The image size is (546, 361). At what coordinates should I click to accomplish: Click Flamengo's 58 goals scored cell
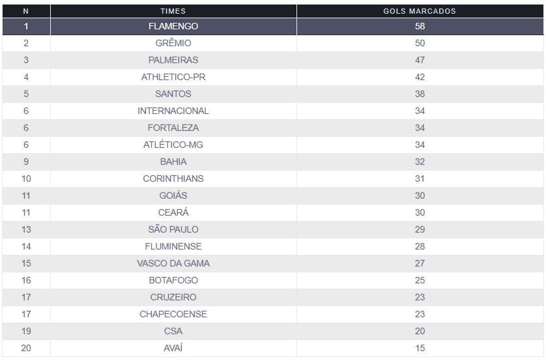(420, 27)
